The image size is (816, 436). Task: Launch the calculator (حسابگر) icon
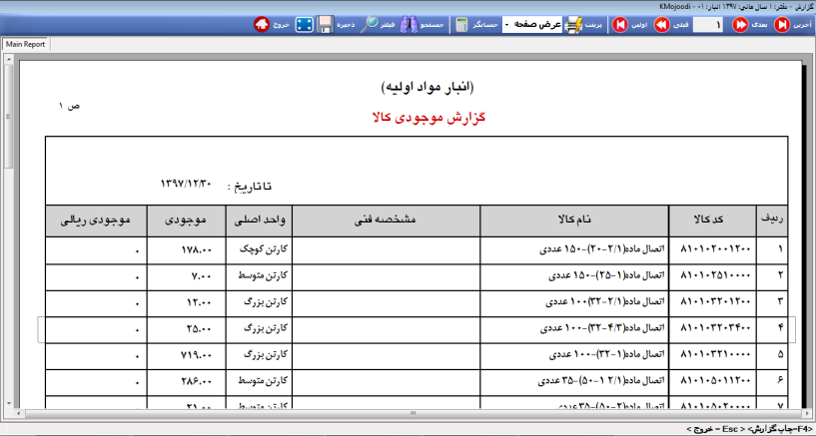pyautogui.click(x=460, y=23)
